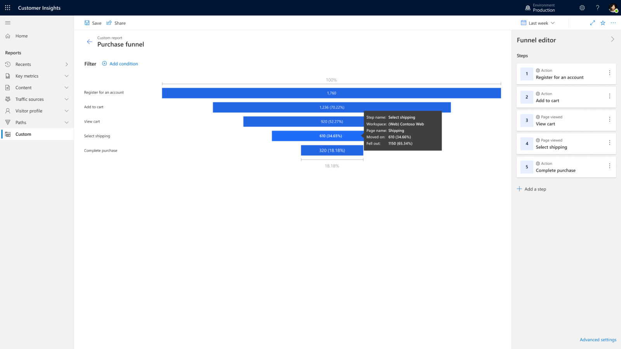Open options for Add to cart step

(x=609, y=96)
